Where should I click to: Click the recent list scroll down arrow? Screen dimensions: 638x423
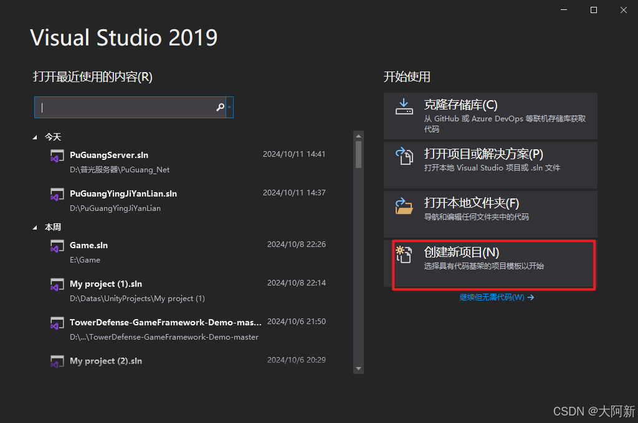tap(358, 368)
